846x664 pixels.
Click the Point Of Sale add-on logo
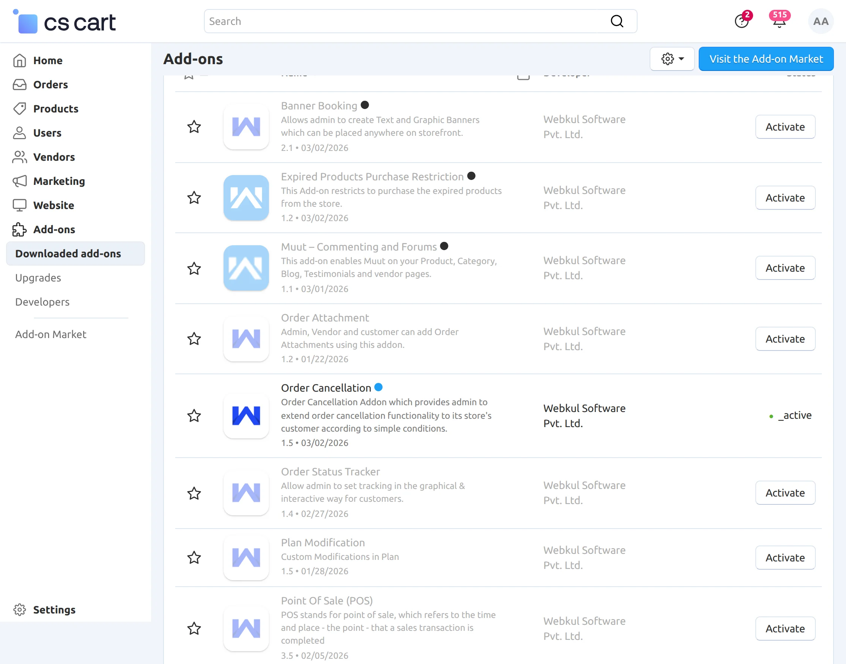246,628
